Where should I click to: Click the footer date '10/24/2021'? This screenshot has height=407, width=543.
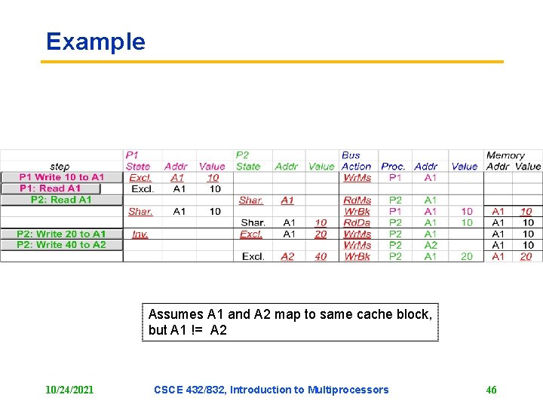(x=69, y=390)
